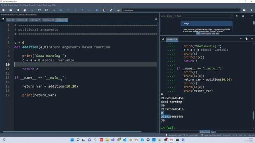Expand the working directory path dropdown
Screen dimensions: 255x143
pos(239,10)
